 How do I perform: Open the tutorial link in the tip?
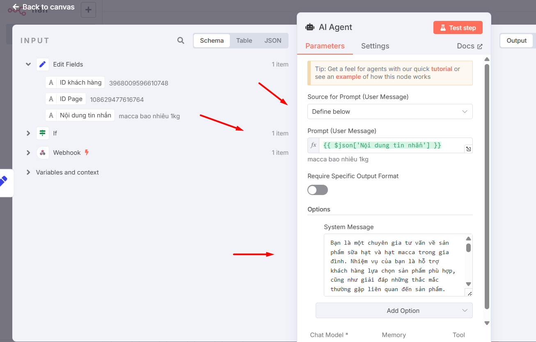(x=442, y=69)
